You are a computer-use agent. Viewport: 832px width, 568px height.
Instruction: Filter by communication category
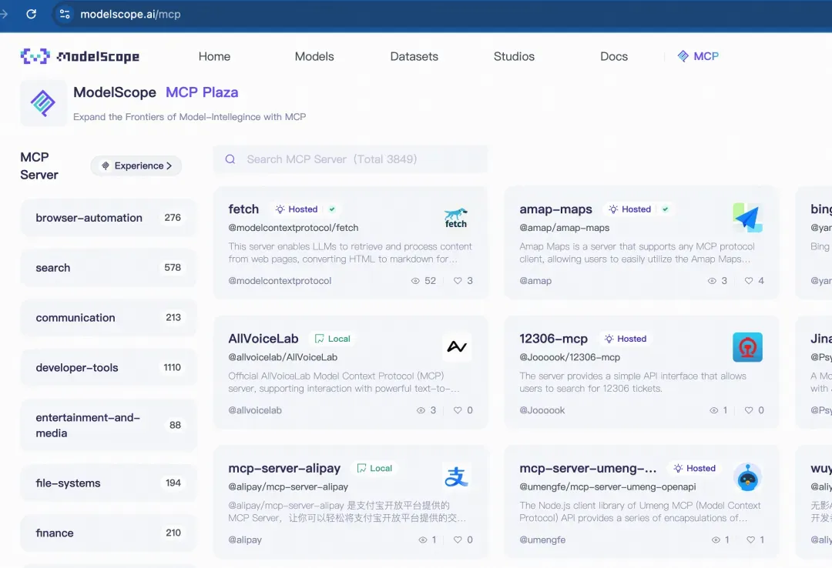tap(109, 317)
